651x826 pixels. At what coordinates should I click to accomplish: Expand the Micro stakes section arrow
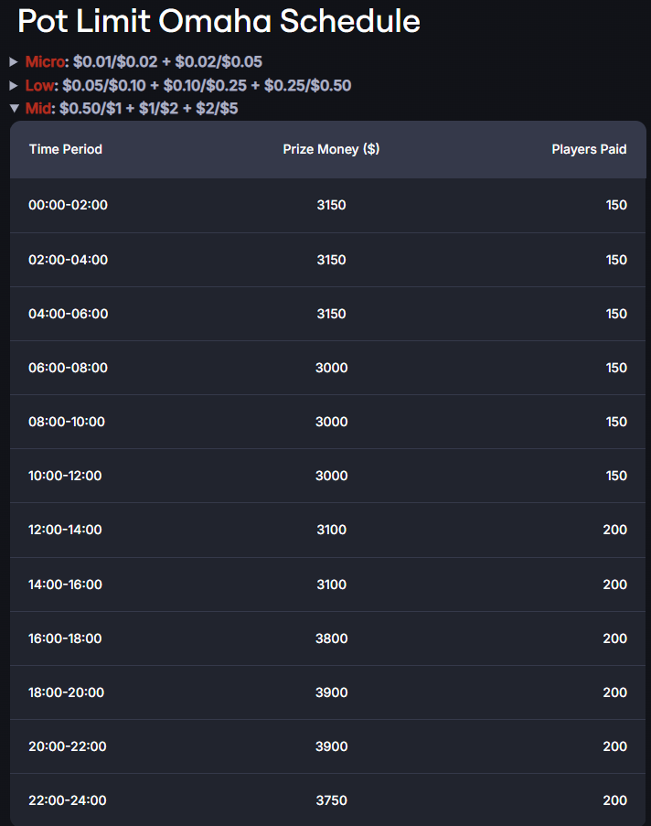pyautogui.click(x=14, y=61)
